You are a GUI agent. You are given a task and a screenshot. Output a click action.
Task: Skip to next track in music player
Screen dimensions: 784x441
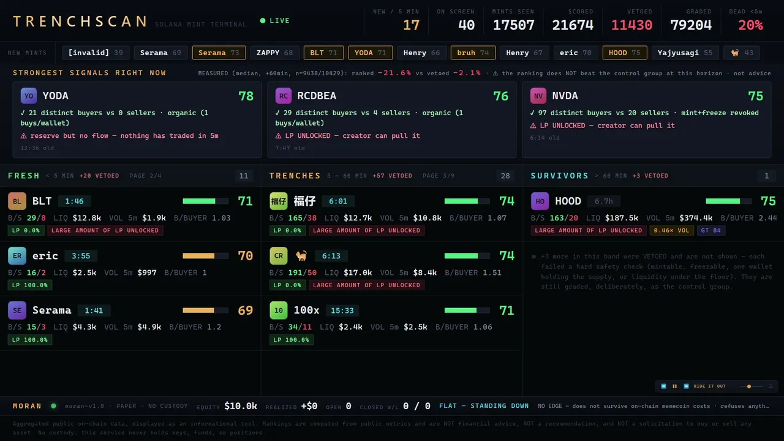point(687,386)
